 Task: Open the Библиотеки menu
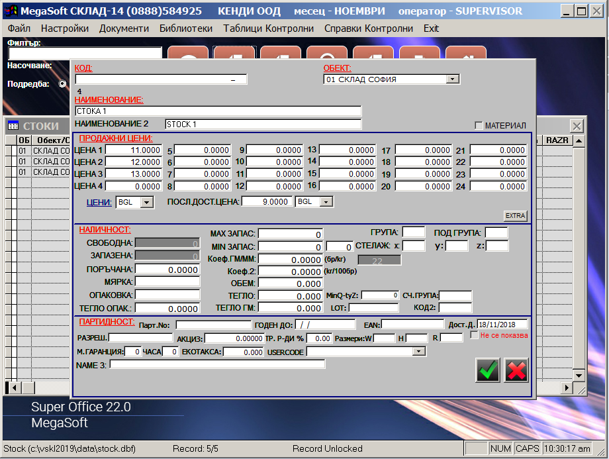pyautogui.click(x=186, y=28)
